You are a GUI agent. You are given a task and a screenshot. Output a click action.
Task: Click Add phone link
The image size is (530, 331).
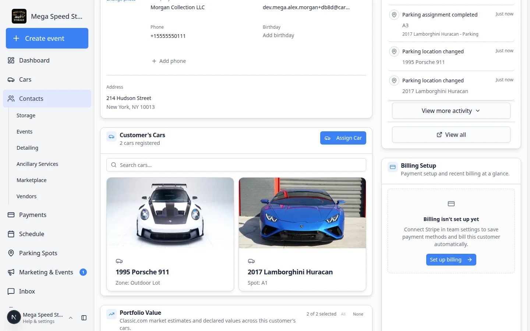[169, 61]
